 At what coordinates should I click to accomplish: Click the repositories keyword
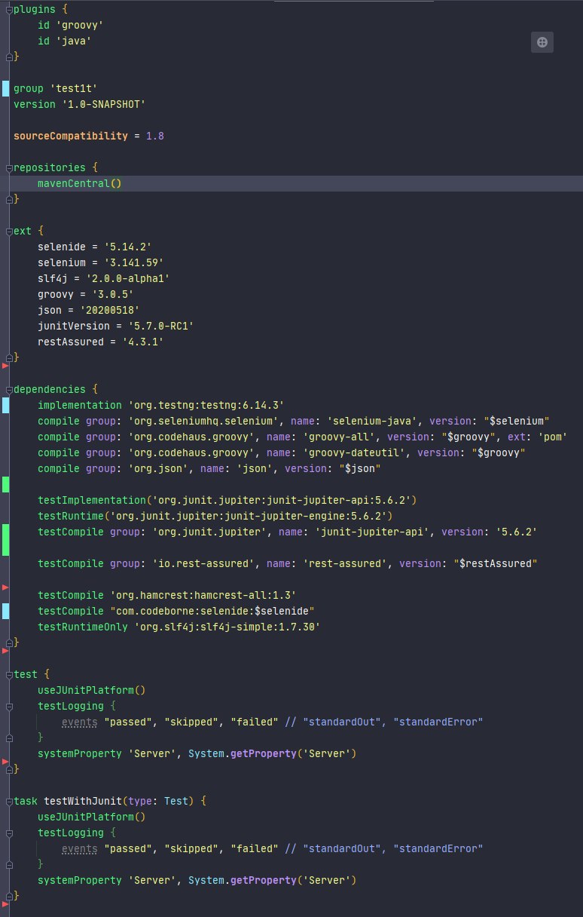50,167
